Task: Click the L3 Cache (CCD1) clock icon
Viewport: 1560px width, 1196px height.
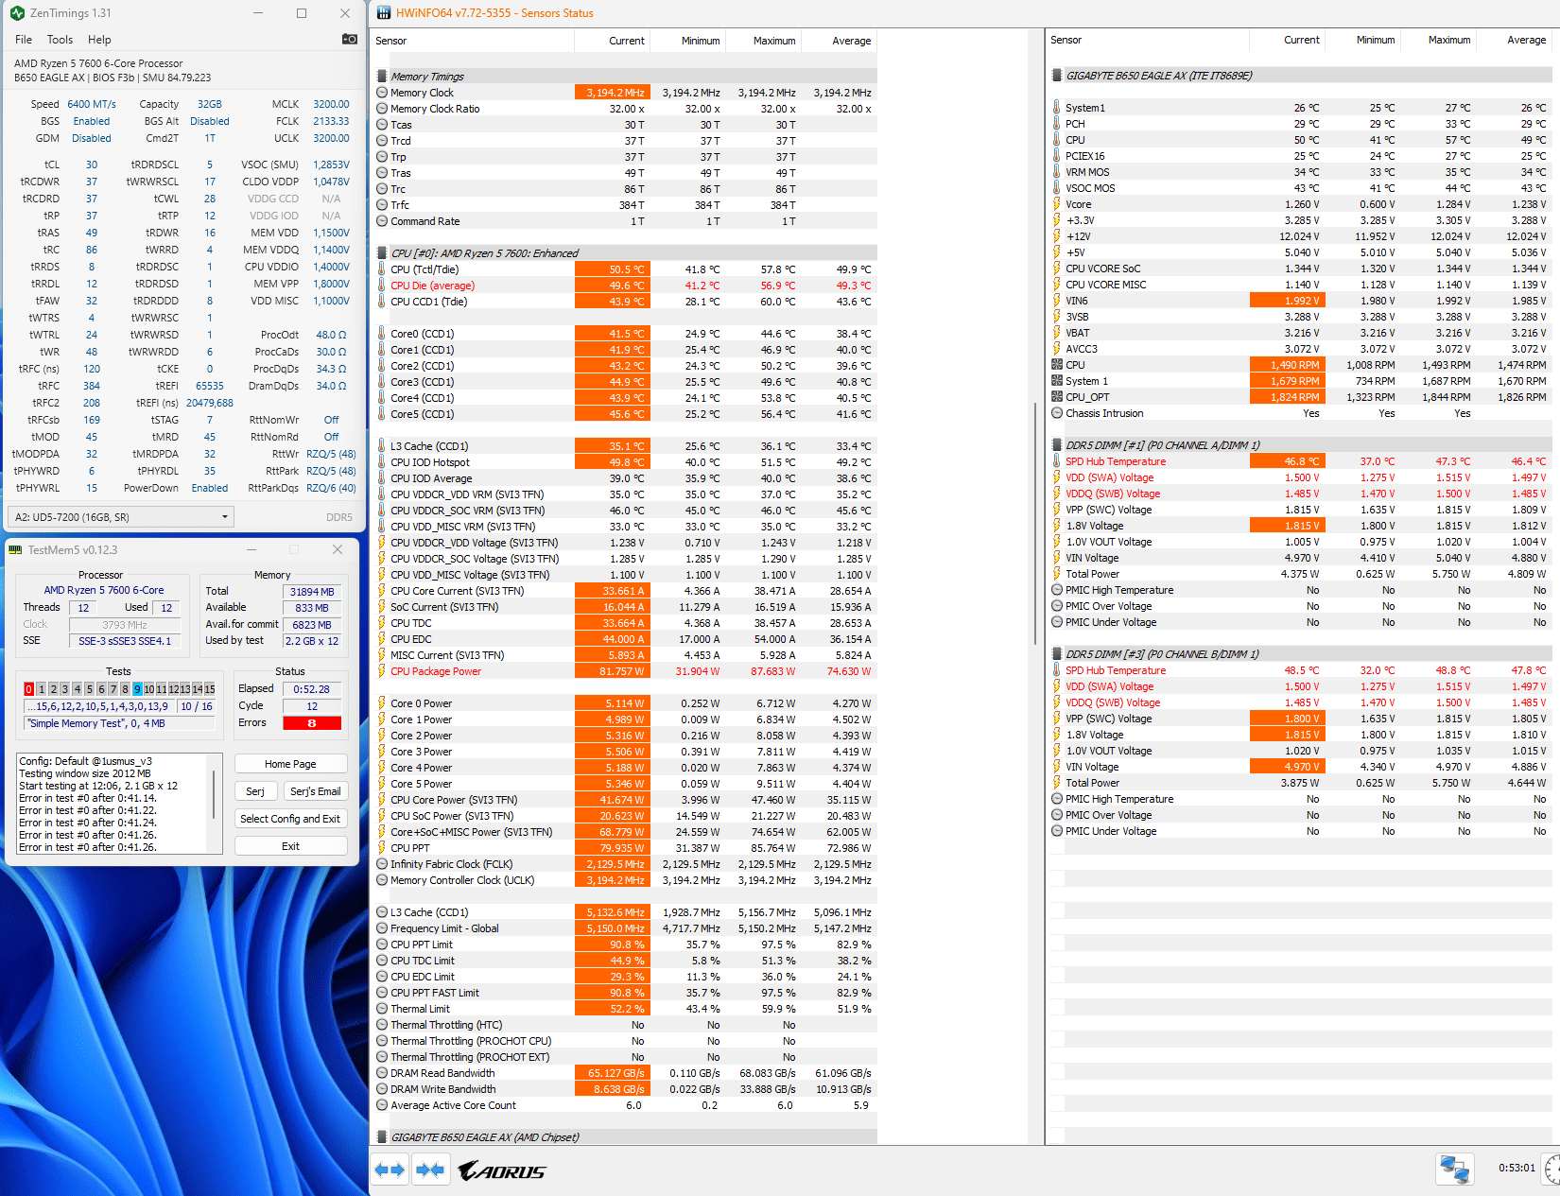Action: [x=382, y=912]
